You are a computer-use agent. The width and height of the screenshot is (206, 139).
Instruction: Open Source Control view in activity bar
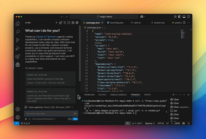[x=18, y=40]
